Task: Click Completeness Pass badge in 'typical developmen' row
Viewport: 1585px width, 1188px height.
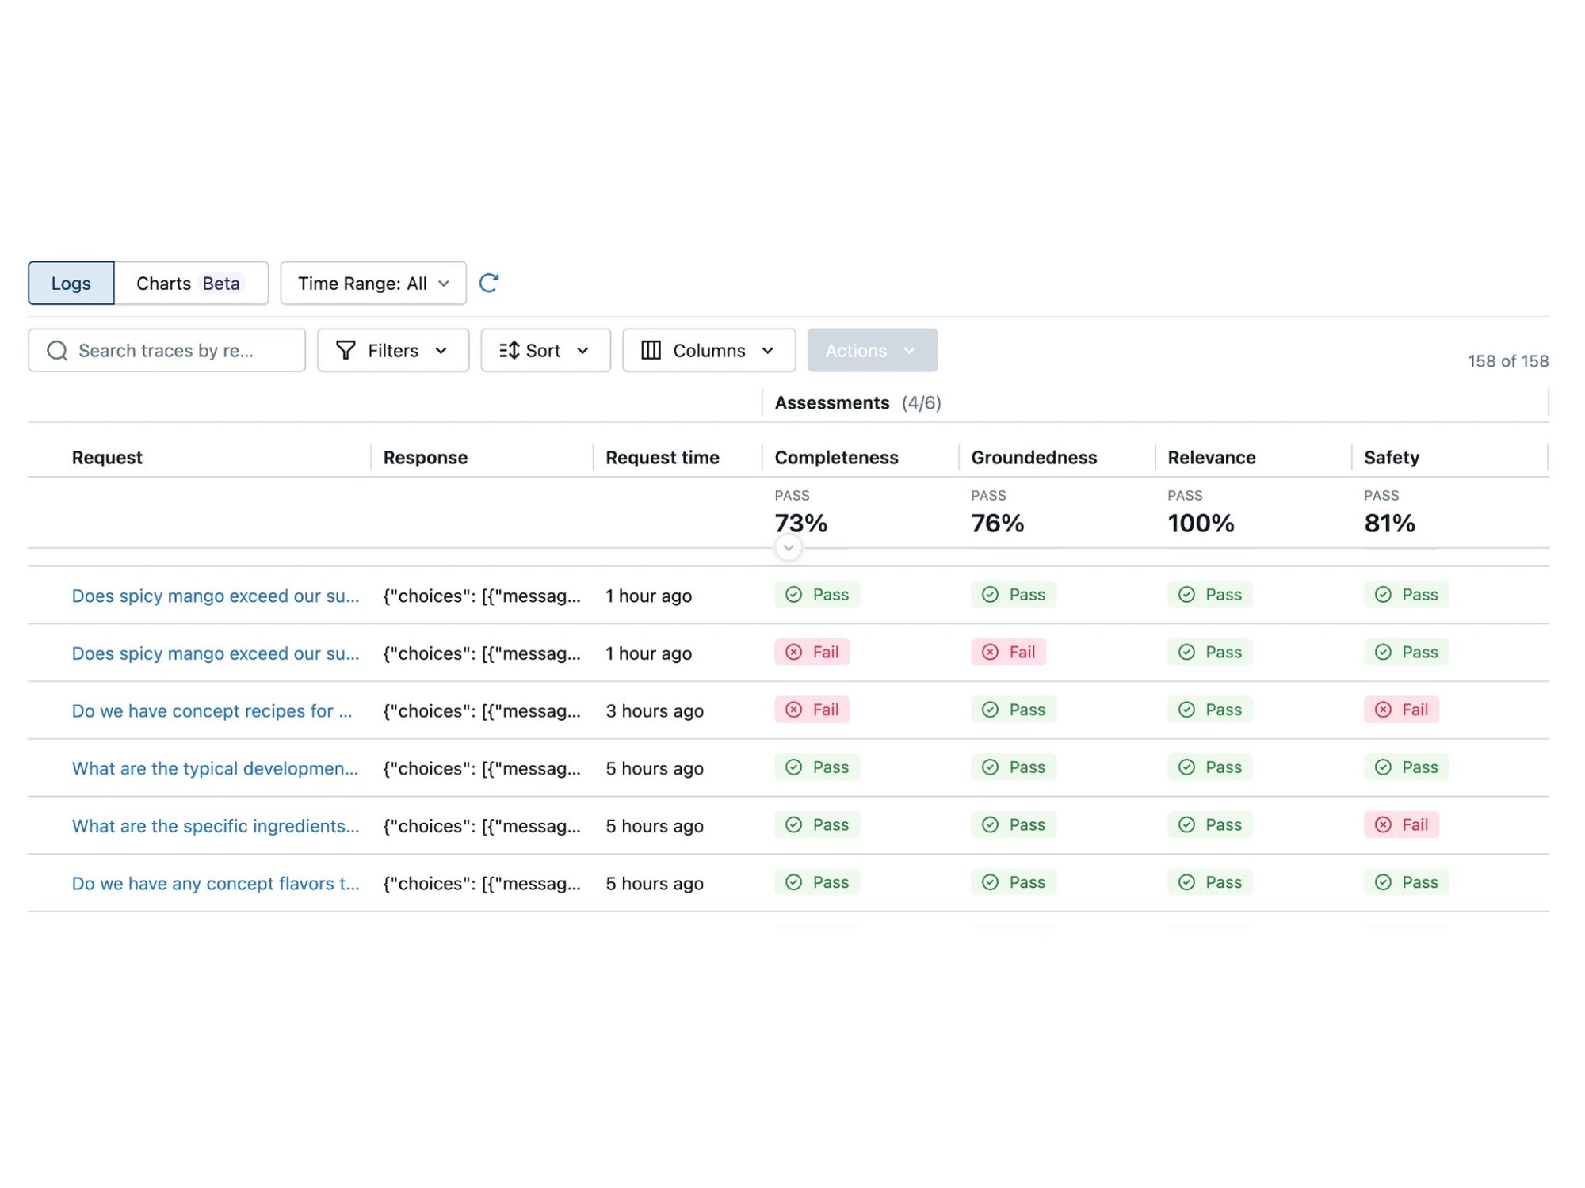Action: (817, 767)
